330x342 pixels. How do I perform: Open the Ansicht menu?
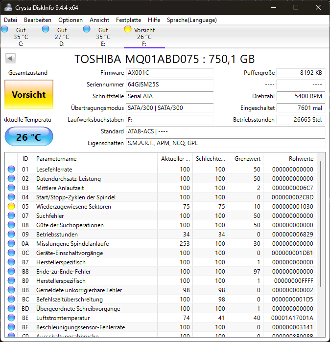[99, 20]
